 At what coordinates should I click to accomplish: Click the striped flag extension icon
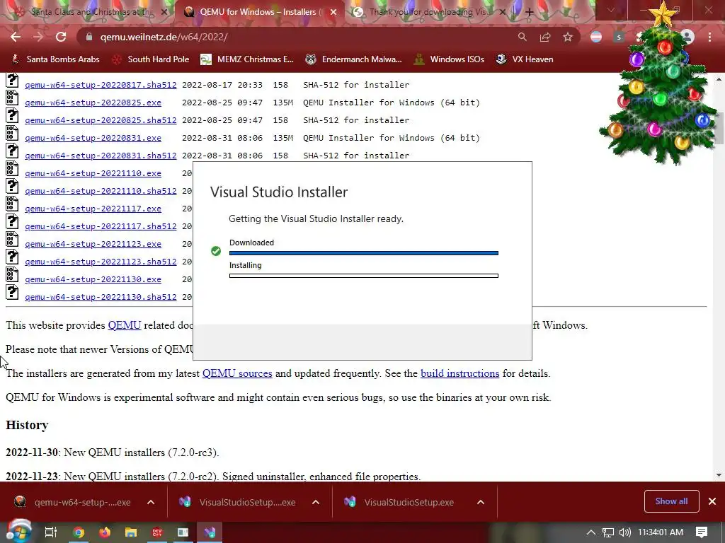596,37
